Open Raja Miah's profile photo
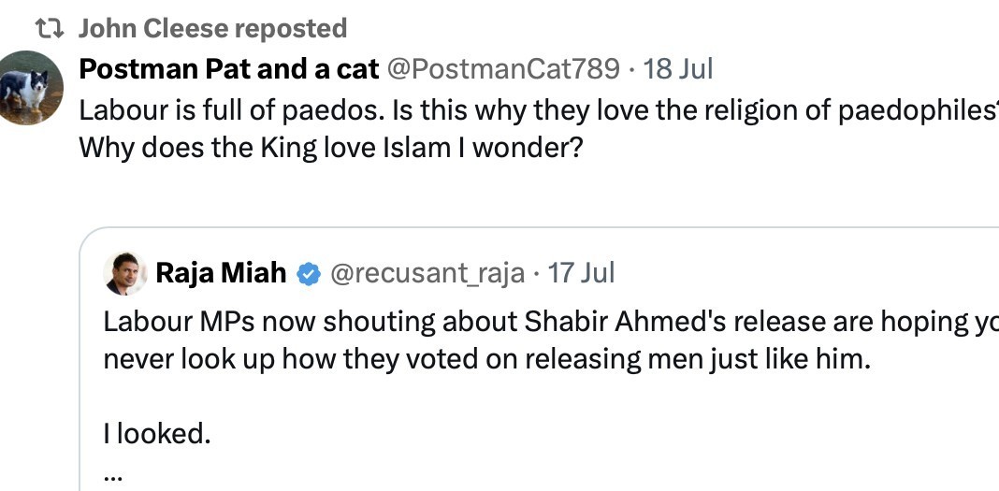The height and width of the screenshot is (491, 999). pyautogui.click(x=125, y=273)
